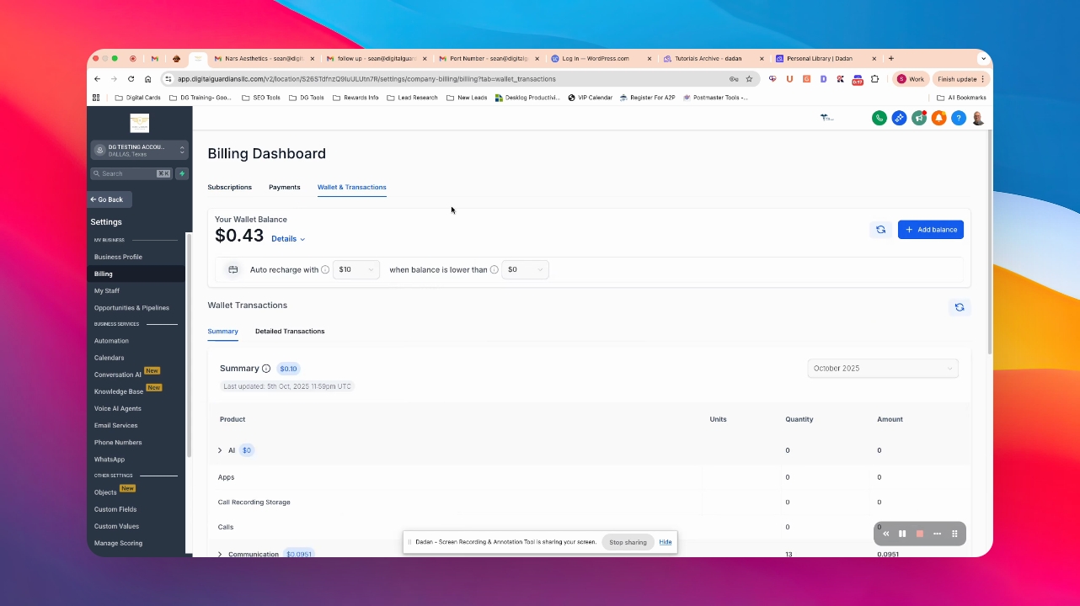Refresh wallet balance with the refresh icon
The height and width of the screenshot is (606, 1080).
click(880, 230)
